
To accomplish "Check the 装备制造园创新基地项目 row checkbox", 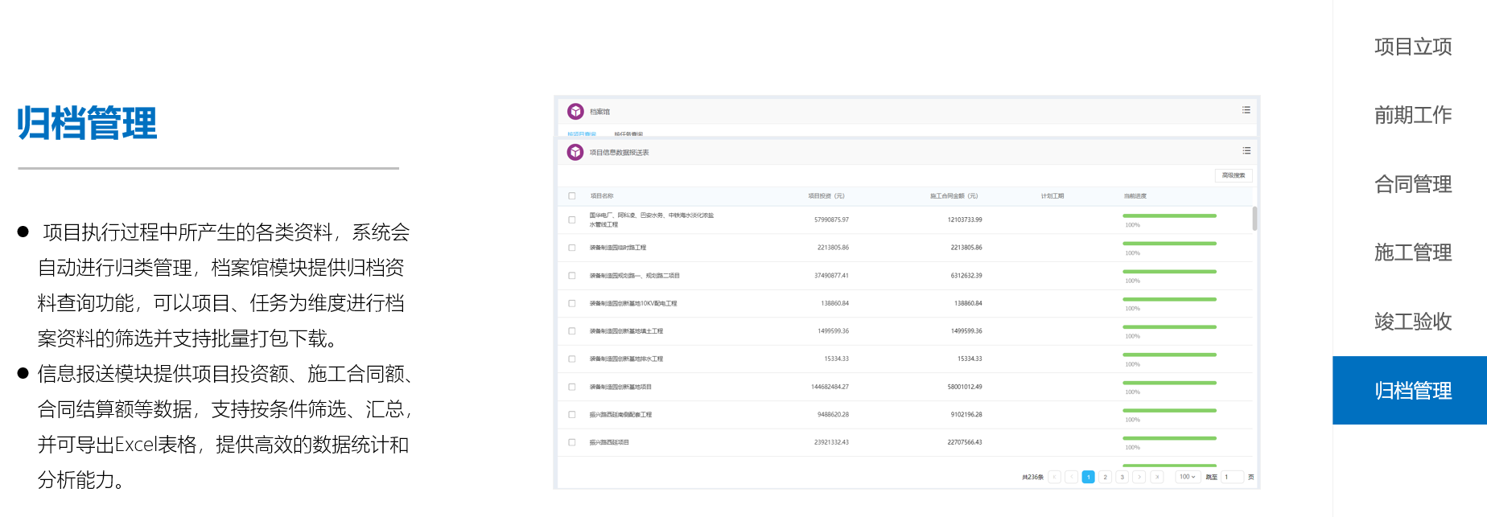I will pos(572,387).
